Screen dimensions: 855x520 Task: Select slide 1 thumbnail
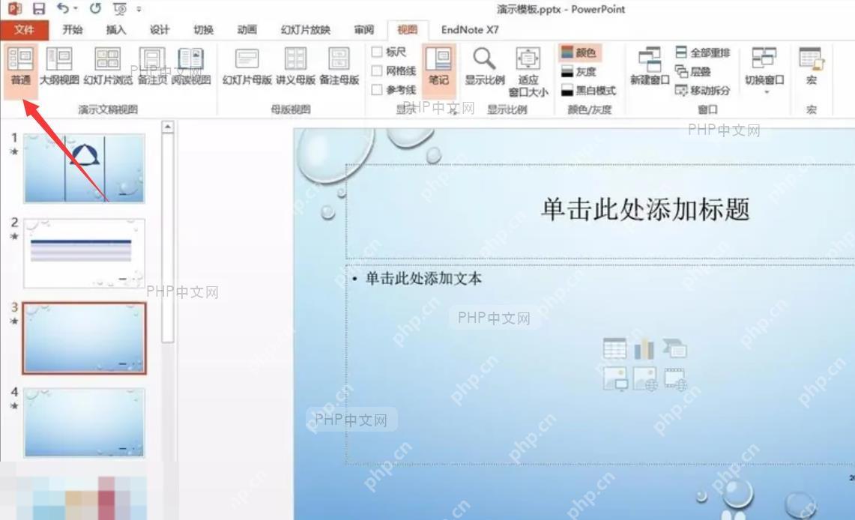click(x=85, y=169)
